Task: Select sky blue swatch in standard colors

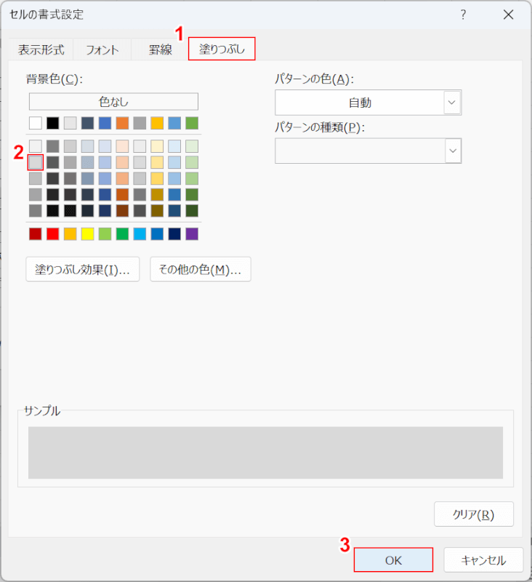Action: tap(140, 234)
